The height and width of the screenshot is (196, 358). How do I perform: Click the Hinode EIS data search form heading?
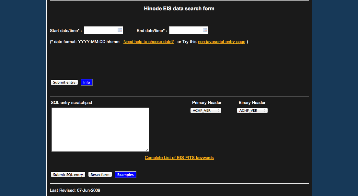click(x=179, y=8)
